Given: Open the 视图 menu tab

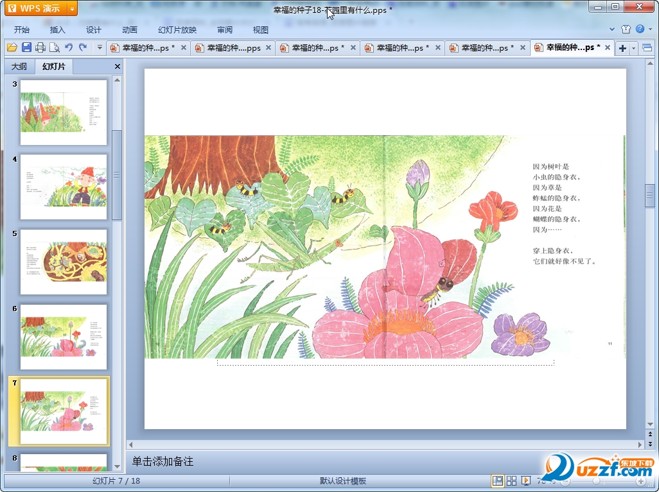Looking at the screenshot, I should pos(261,30).
